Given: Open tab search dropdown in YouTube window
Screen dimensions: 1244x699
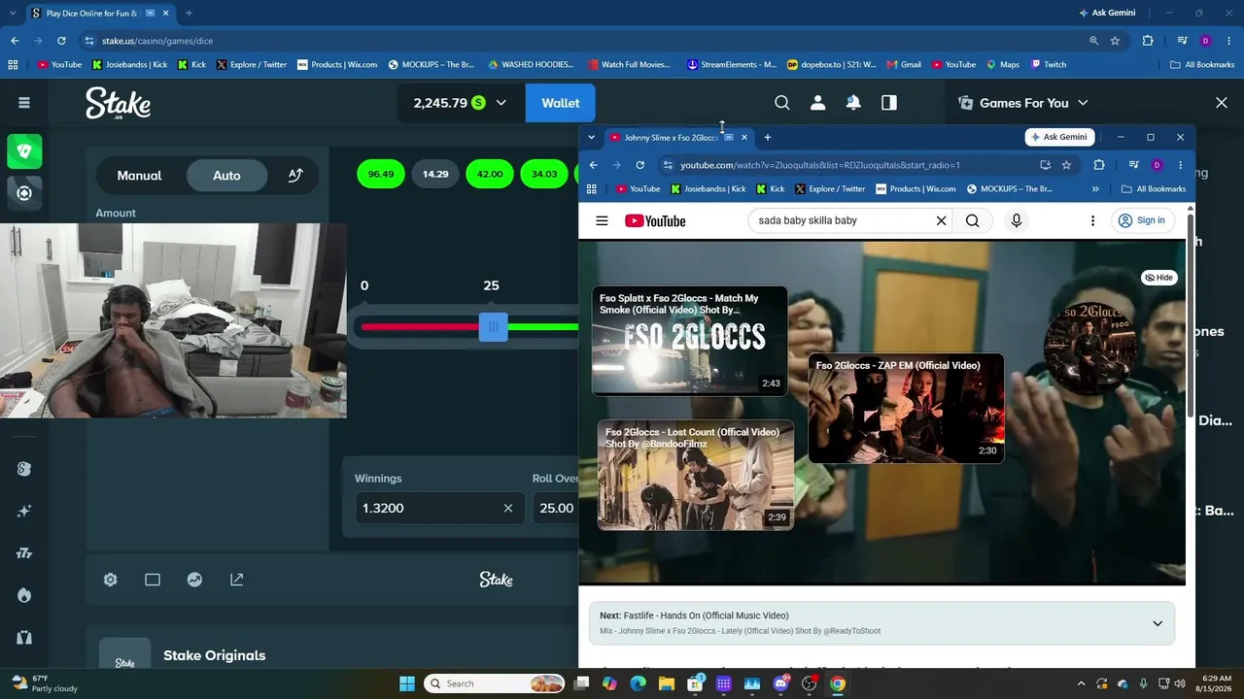Looking at the screenshot, I should pyautogui.click(x=591, y=138).
